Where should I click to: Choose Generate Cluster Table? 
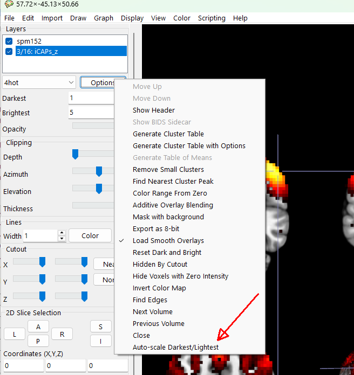pos(168,134)
